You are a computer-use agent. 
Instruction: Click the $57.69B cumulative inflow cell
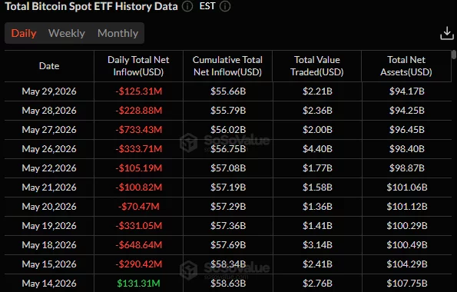tap(228, 245)
